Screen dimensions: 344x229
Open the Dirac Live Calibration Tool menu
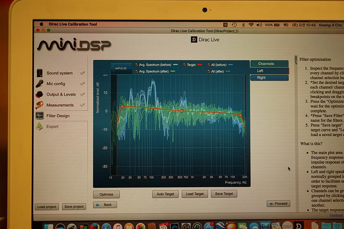(x=73, y=24)
